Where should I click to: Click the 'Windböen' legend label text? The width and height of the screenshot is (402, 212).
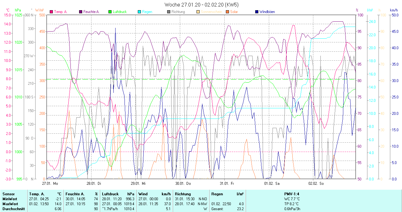click(x=267, y=12)
